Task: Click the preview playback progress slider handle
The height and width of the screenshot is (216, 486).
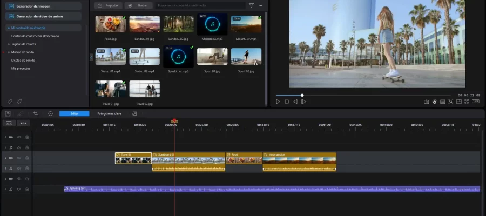Action: pyautogui.click(x=302, y=95)
